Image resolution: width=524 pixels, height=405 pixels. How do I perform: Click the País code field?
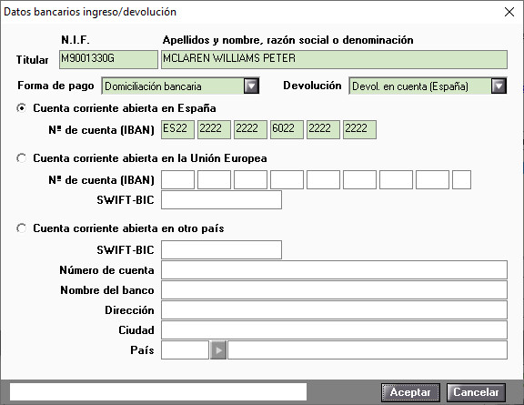(185, 350)
